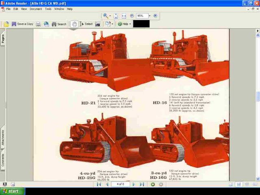This screenshot has height=195, width=260.
Task: Choose the Snapshot camera tool
Action: click(x=97, y=24)
